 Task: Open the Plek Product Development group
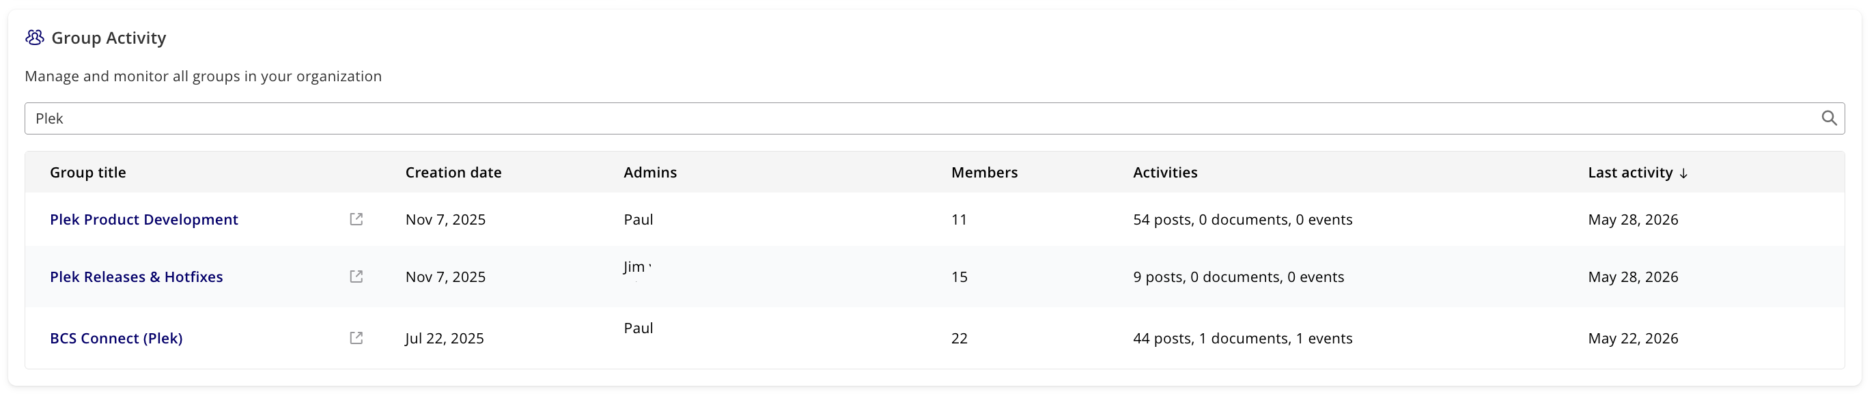tap(143, 219)
